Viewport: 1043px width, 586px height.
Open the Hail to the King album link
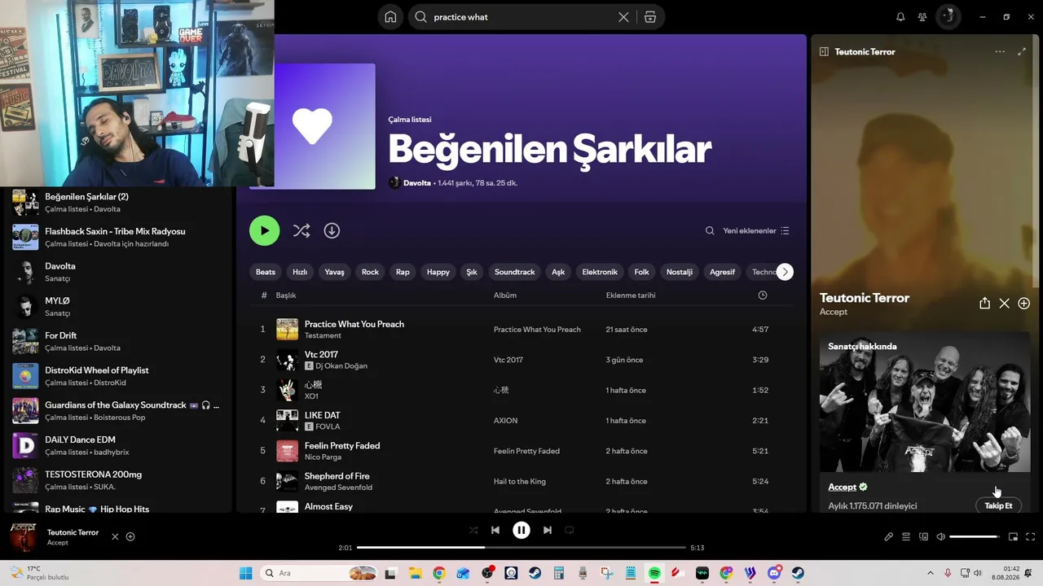pyautogui.click(x=520, y=482)
